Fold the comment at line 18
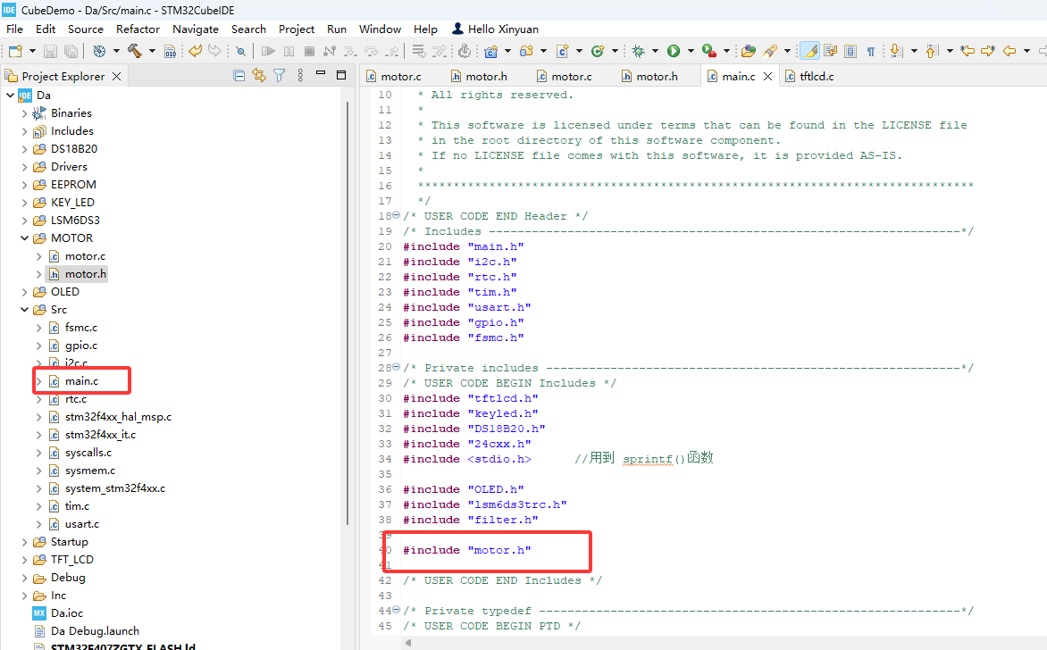 [x=396, y=215]
